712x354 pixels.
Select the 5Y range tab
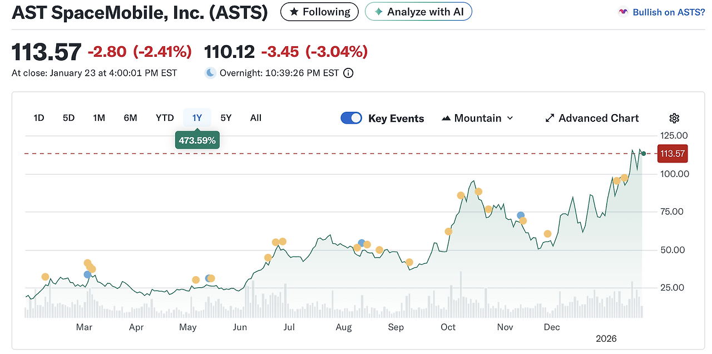pos(226,118)
